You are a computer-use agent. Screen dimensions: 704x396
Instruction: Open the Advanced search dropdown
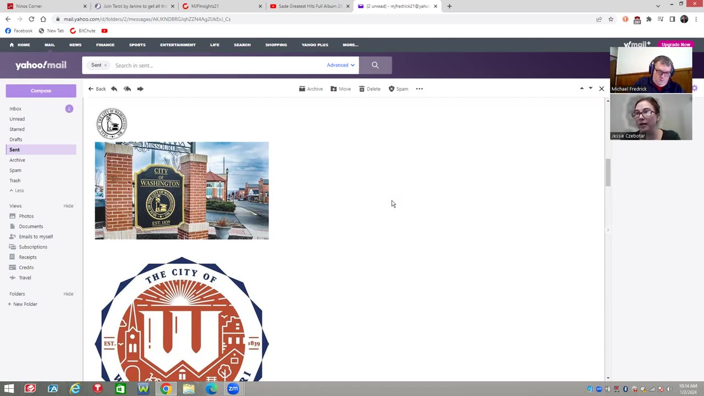click(x=340, y=65)
